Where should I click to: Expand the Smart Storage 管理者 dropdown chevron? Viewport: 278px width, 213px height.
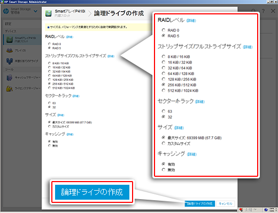click(35, 12)
